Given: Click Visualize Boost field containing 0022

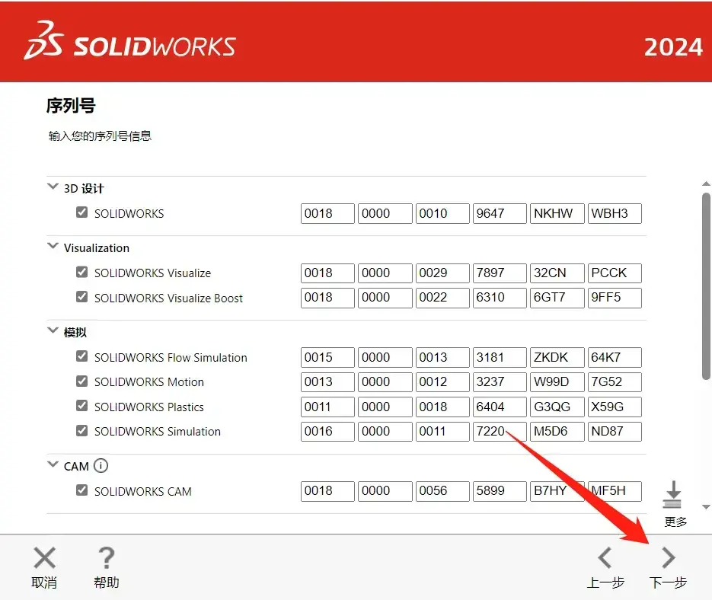Looking at the screenshot, I should pos(442,298).
